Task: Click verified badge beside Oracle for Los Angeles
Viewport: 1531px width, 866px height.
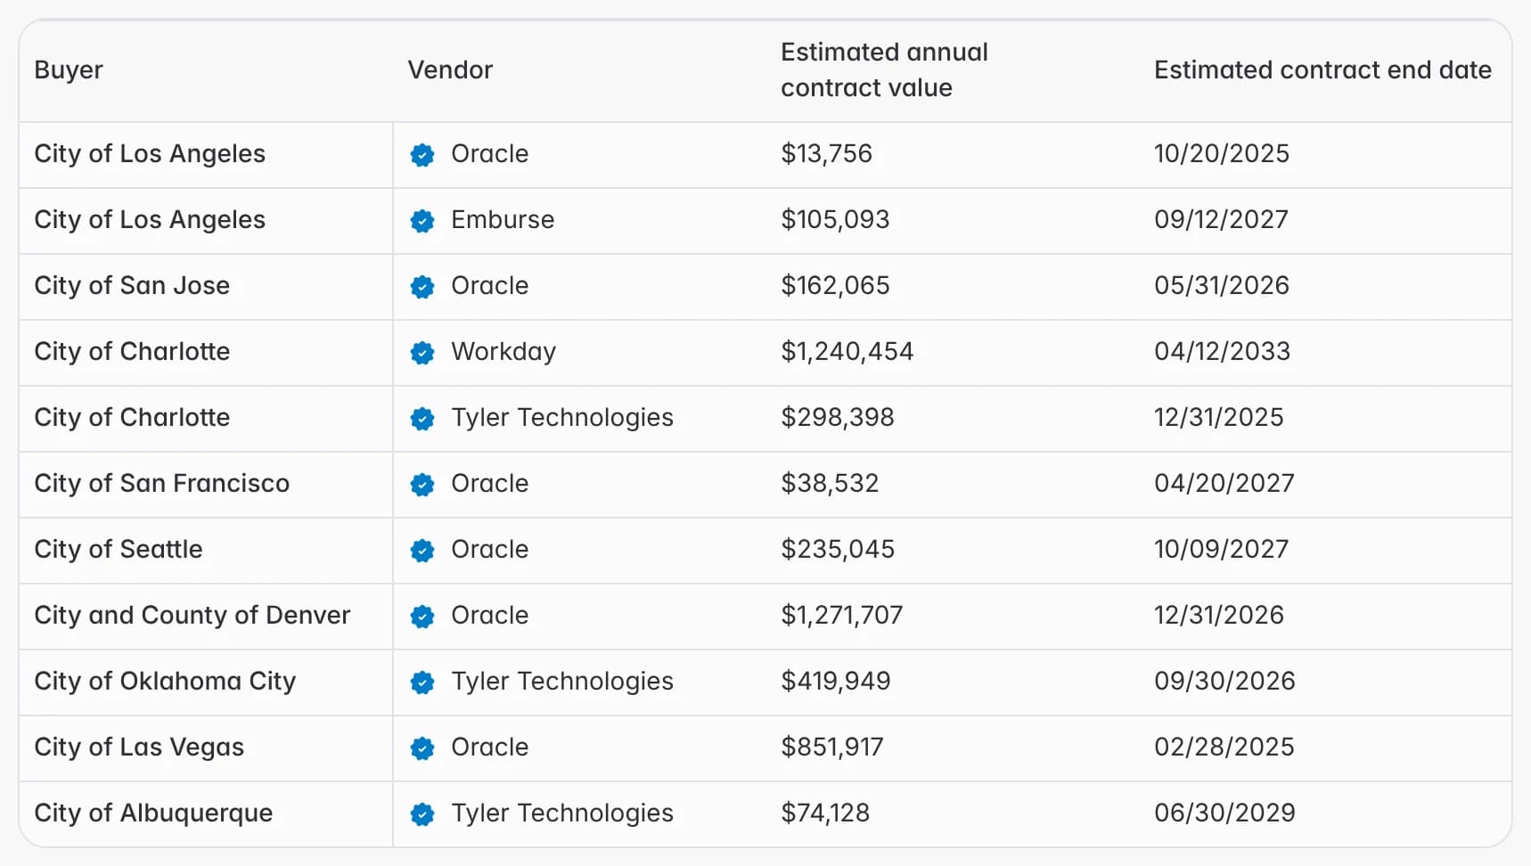Action: [x=422, y=155]
